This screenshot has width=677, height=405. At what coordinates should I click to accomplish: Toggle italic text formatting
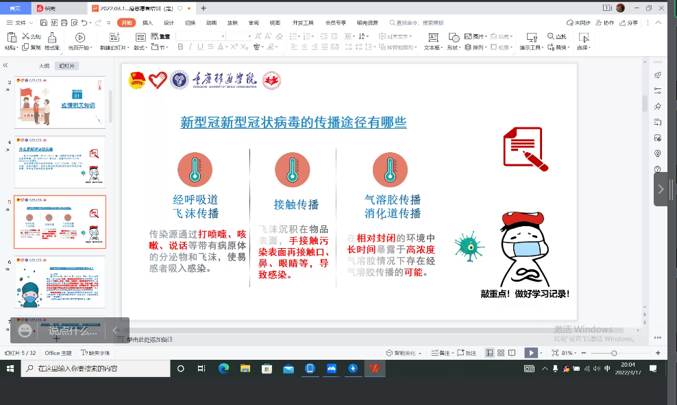coord(193,47)
